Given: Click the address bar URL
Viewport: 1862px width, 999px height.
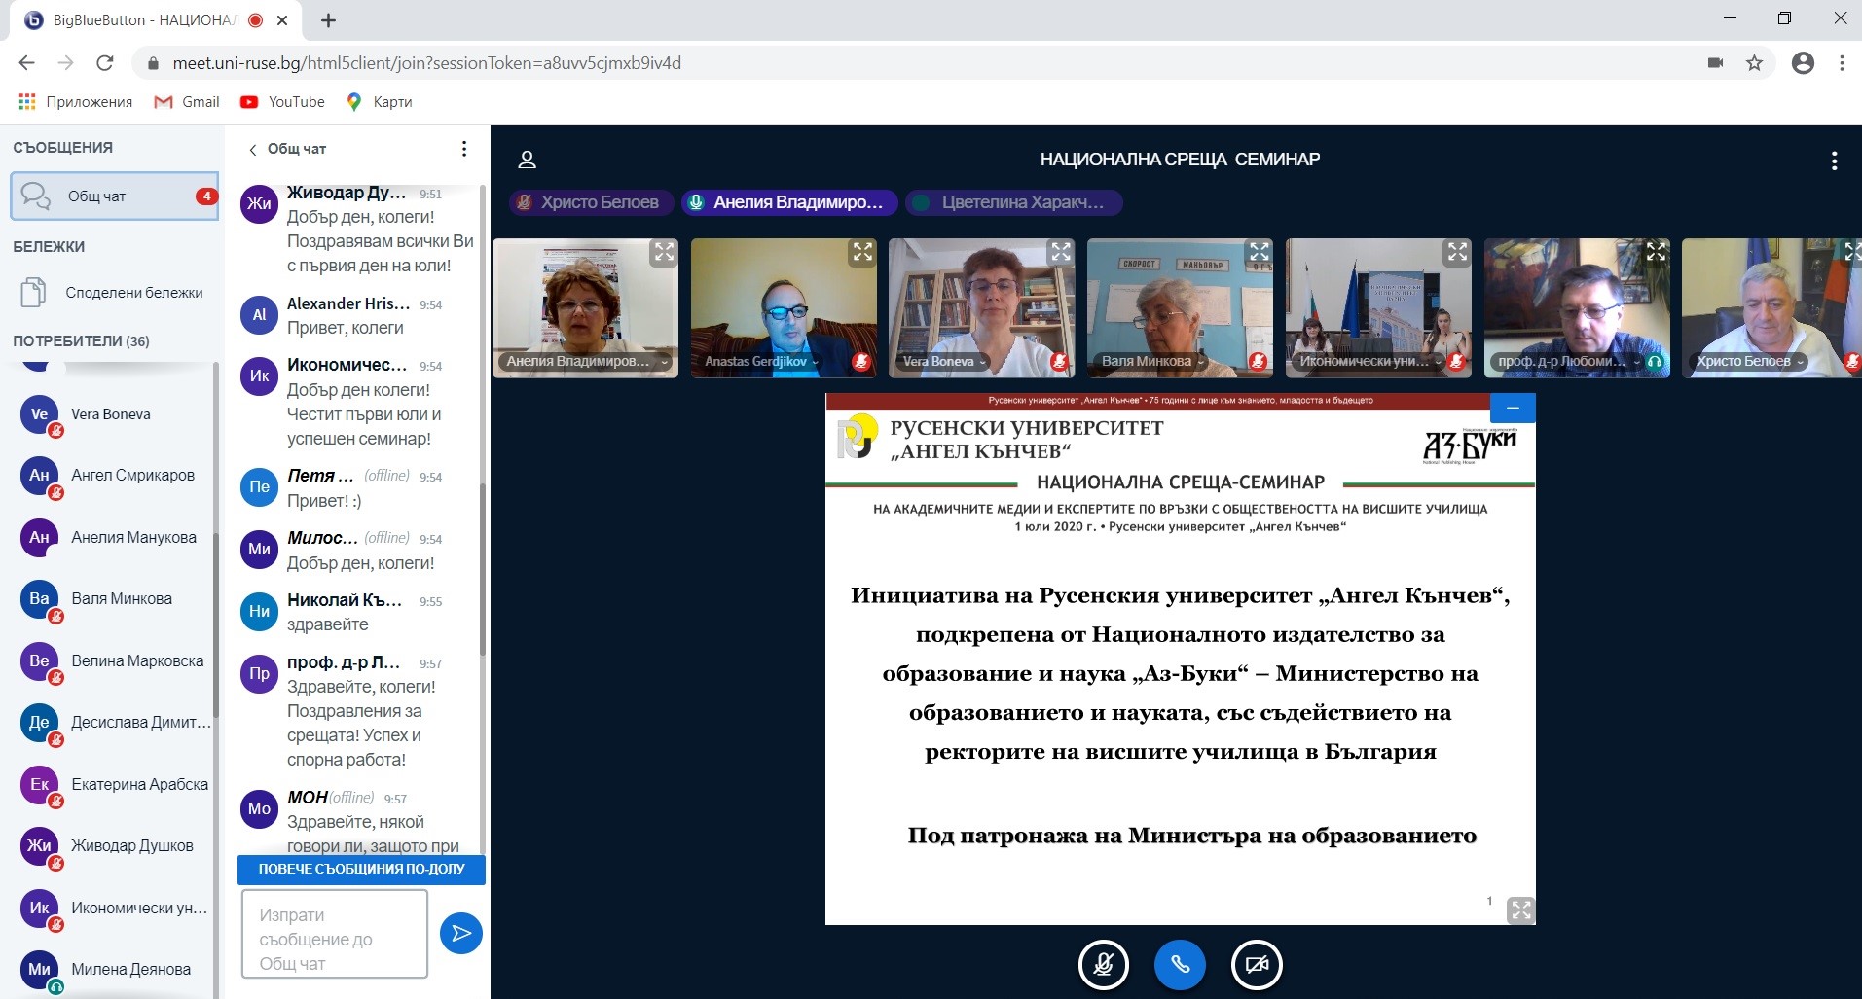Looking at the screenshot, I should [x=426, y=63].
